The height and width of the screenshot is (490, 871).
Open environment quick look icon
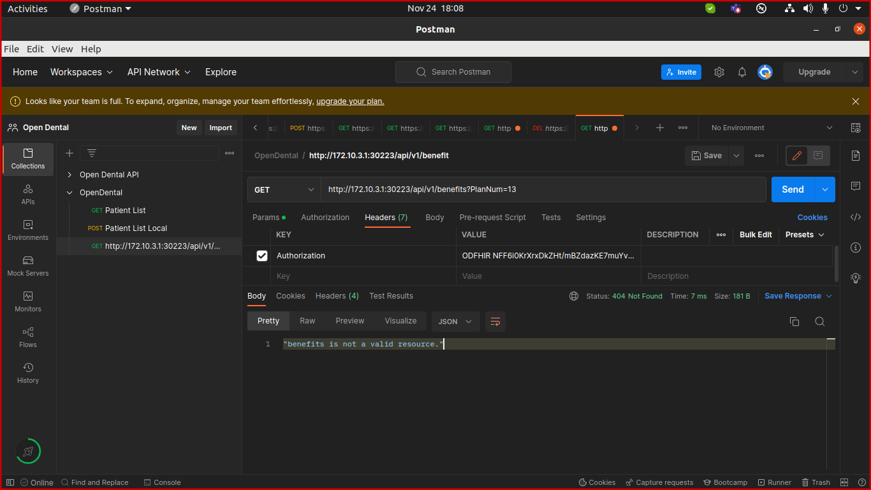[x=856, y=128]
